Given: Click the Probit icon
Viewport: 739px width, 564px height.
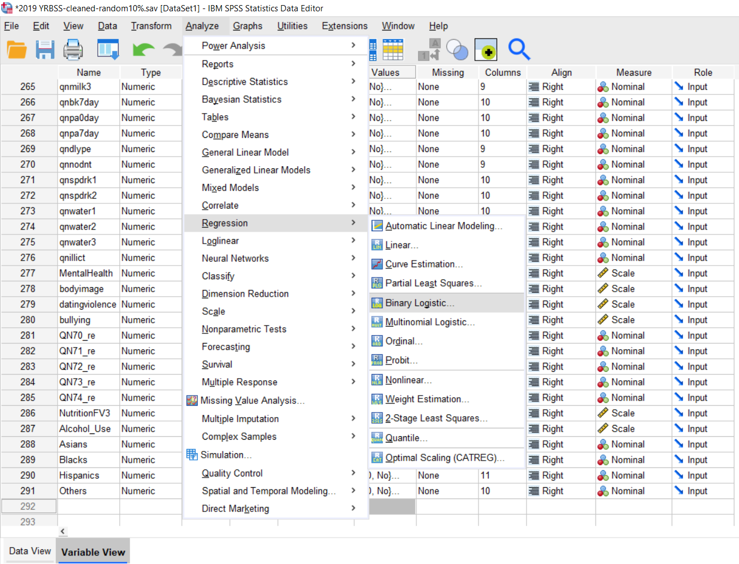Looking at the screenshot, I should click(377, 360).
